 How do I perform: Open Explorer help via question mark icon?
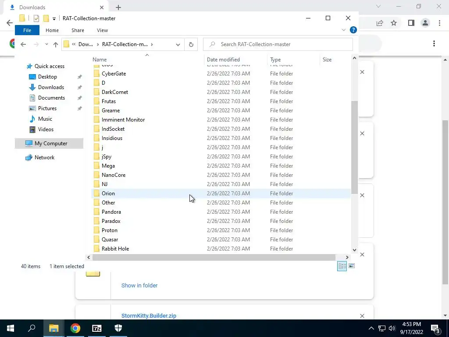(x=353, y=30)
